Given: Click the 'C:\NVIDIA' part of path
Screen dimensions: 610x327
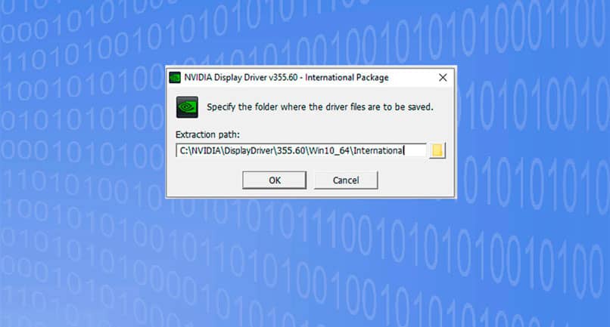Looking at the screenshot, I should (x=201, y=151).
